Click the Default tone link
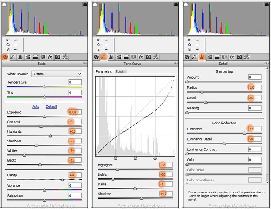Screen dimensions: 271x209 point(51,107)
